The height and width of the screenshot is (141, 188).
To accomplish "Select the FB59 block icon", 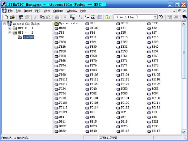I will [87, 56].
